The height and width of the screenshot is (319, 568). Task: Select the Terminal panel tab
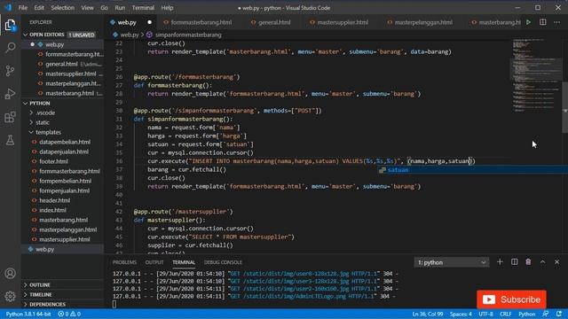pos(184,262)
